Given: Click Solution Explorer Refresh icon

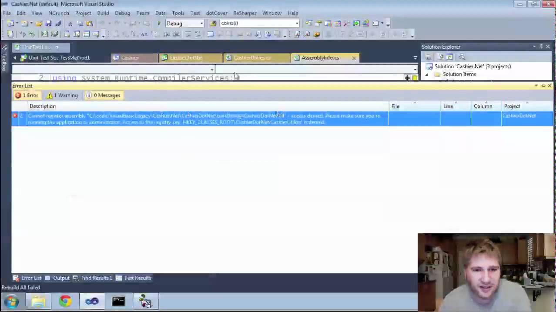Looking at the screenshot, I should (x=450, y=57).
